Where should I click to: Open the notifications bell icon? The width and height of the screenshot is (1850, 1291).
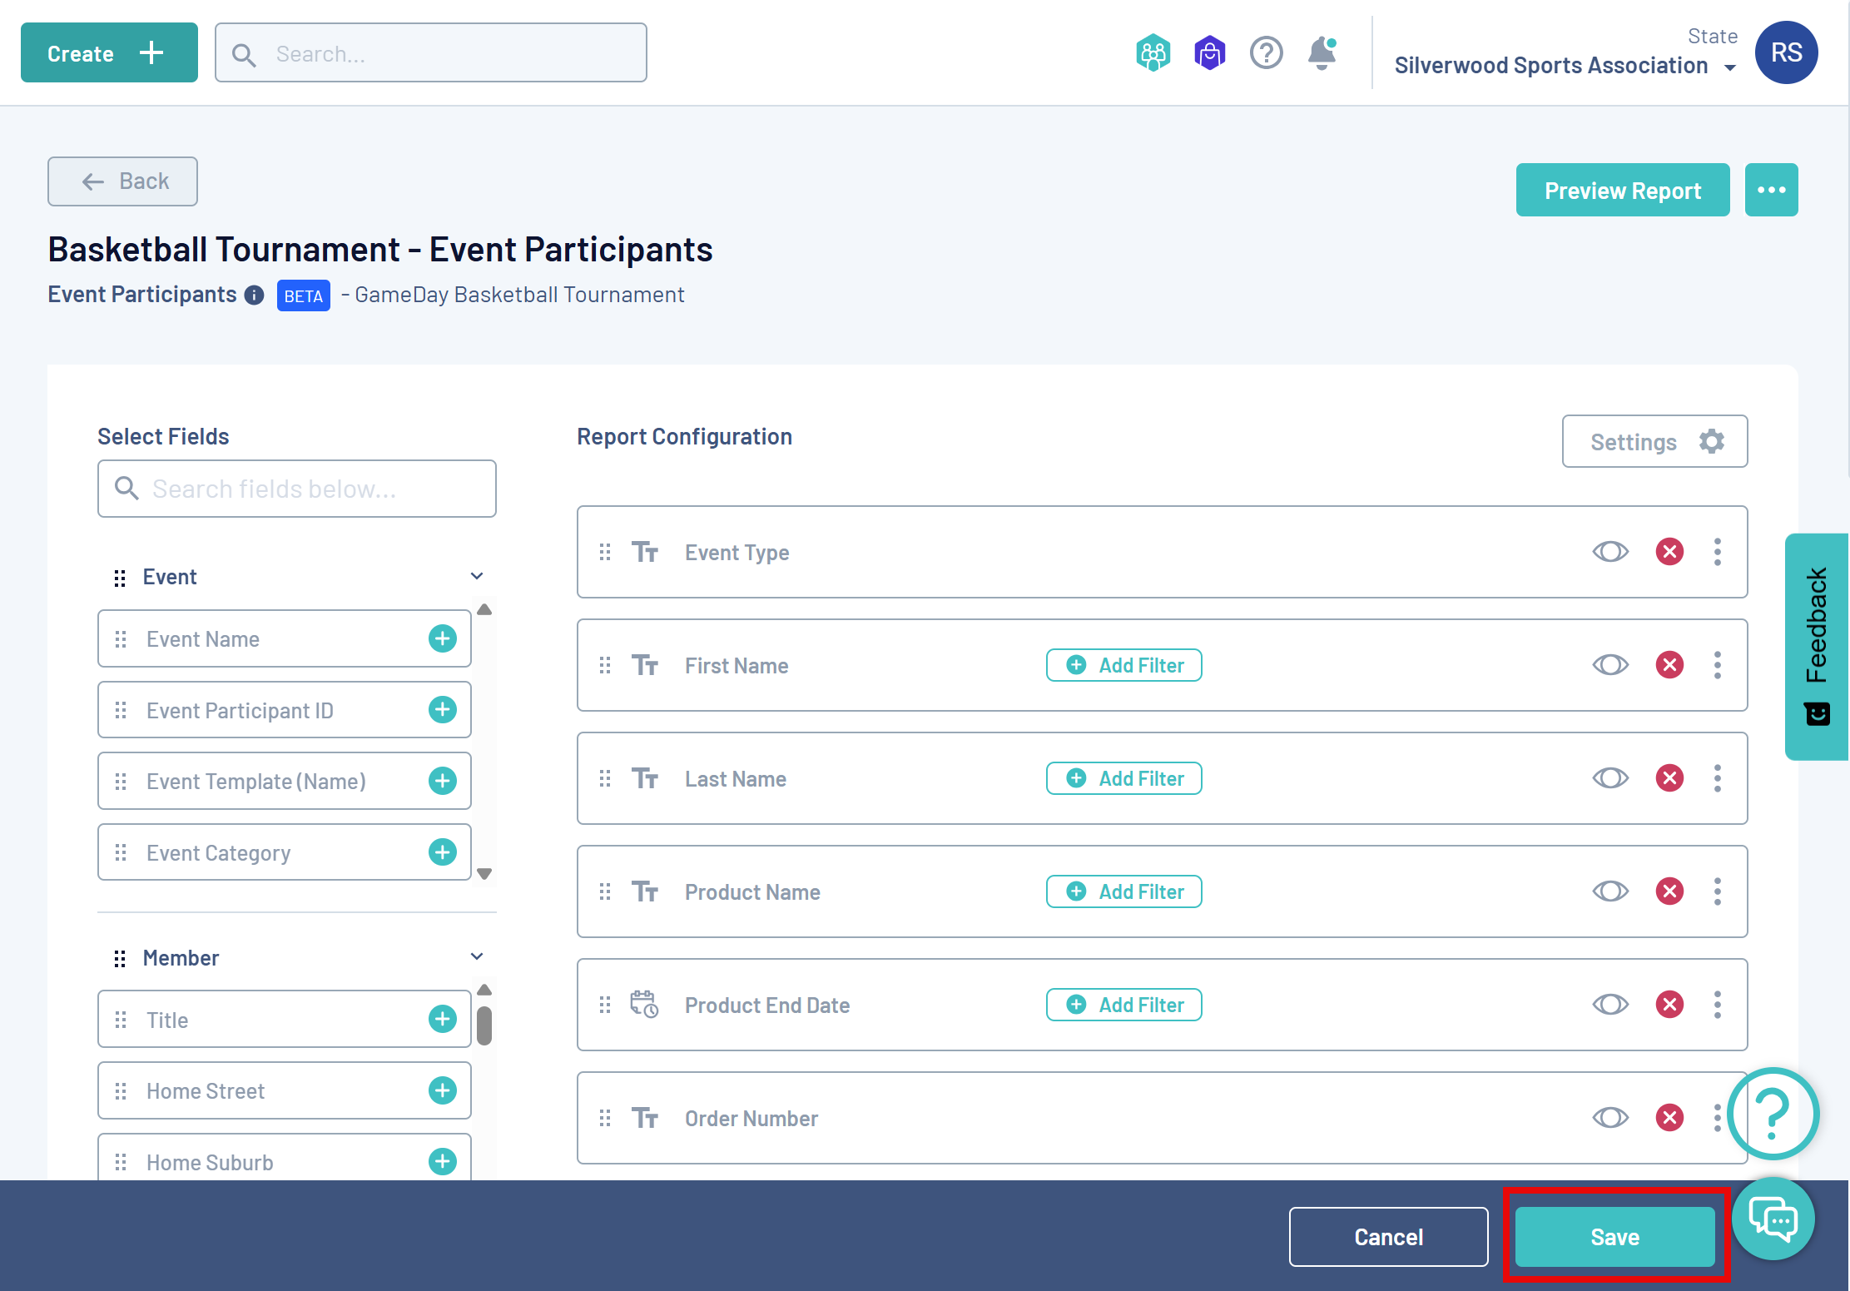pyautogui.click(x=1322, y=53)
